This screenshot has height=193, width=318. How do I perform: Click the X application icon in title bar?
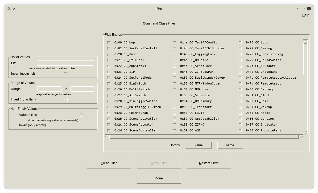pos(9,9)
